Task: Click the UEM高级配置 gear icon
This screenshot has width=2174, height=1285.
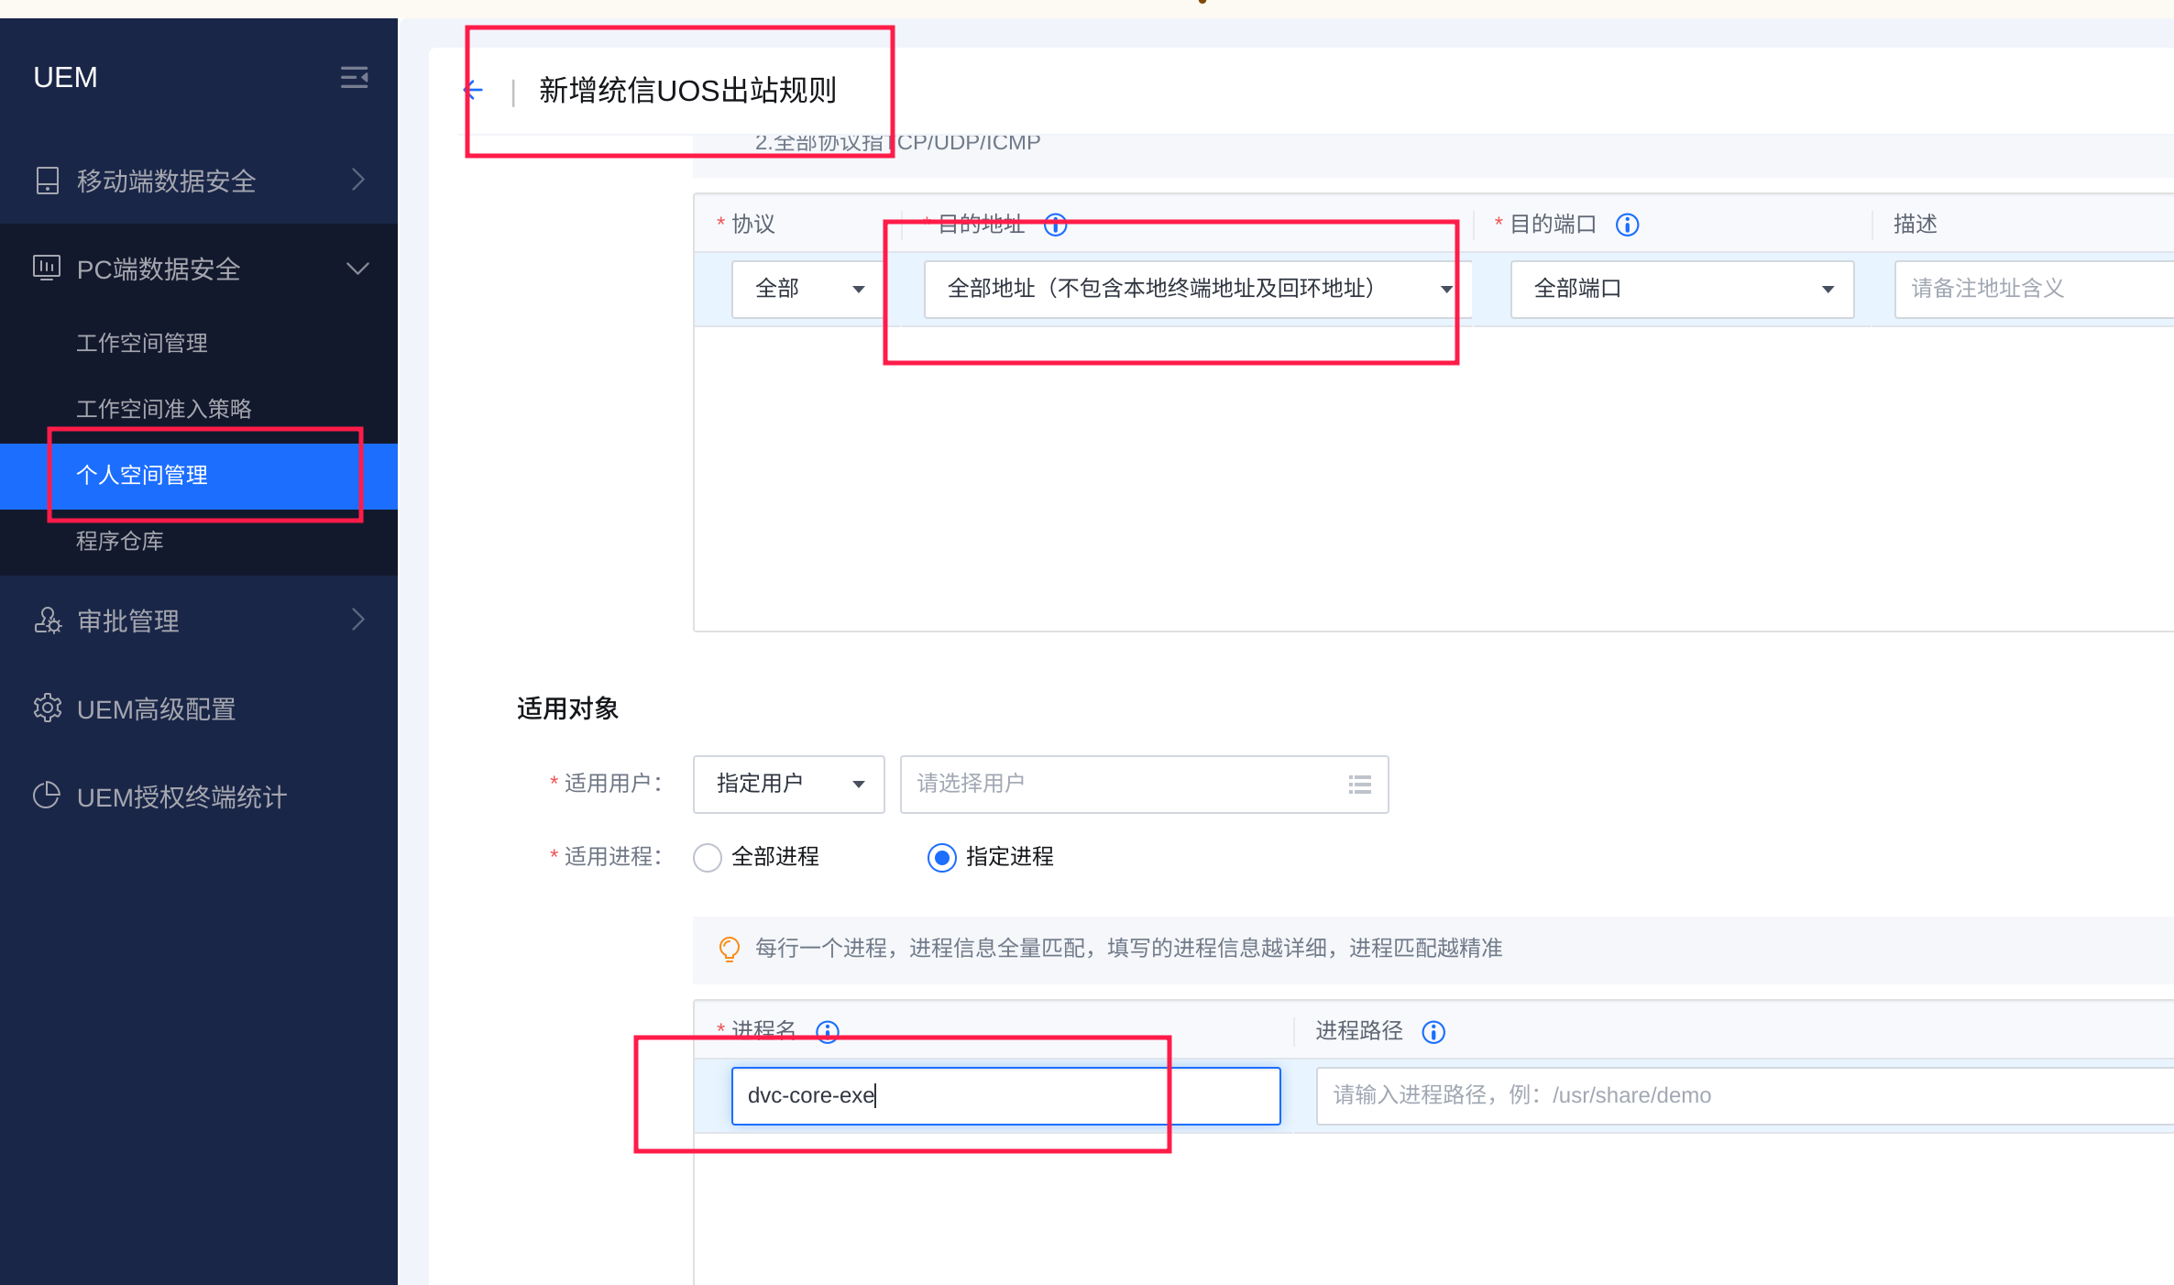Action: [x=47, y=708]
